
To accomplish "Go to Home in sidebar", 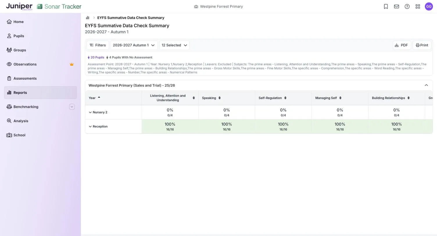I will (40, 22).
